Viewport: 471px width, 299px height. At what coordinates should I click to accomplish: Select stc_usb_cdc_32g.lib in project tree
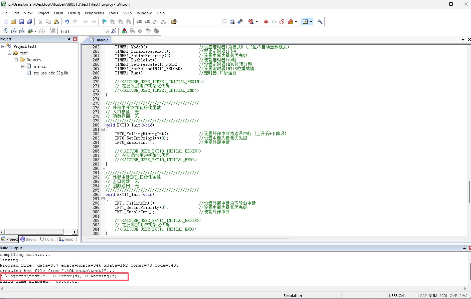point(51,73)
